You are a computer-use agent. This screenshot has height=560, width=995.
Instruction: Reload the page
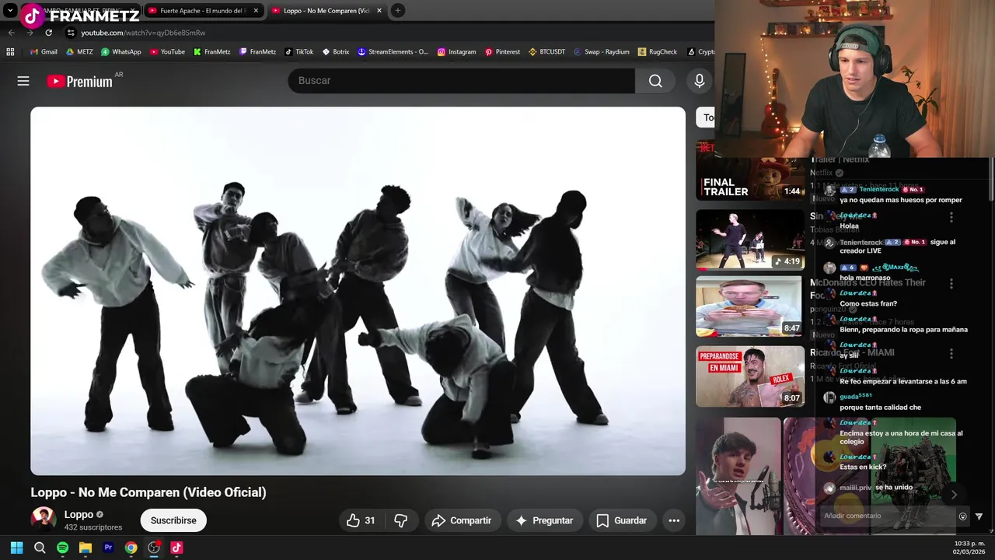click(x=48, y=33)
